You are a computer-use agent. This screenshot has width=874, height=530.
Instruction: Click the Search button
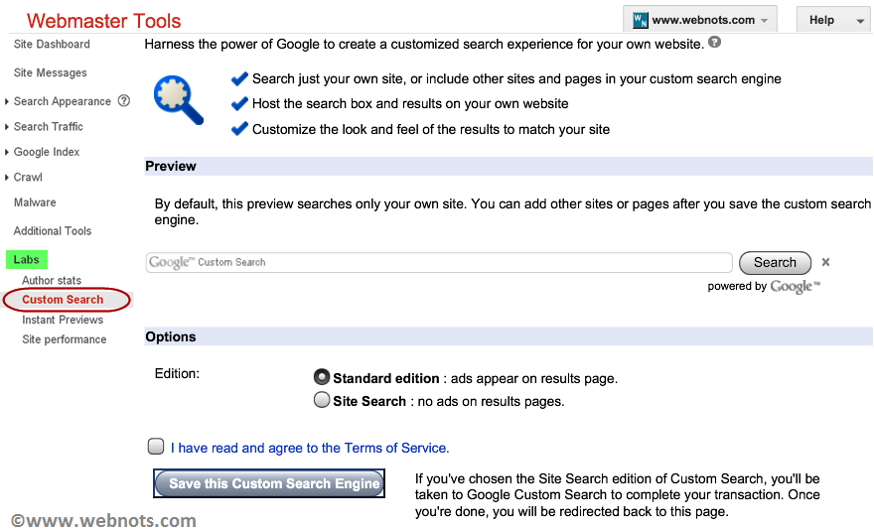775,262
